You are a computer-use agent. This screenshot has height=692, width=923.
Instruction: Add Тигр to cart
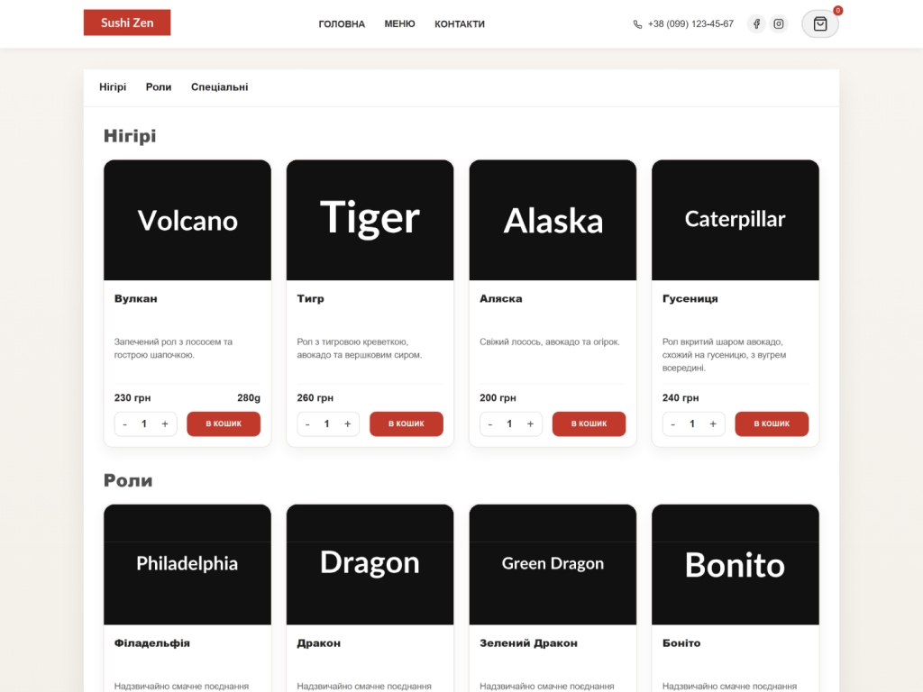click(x=407, y=423)
